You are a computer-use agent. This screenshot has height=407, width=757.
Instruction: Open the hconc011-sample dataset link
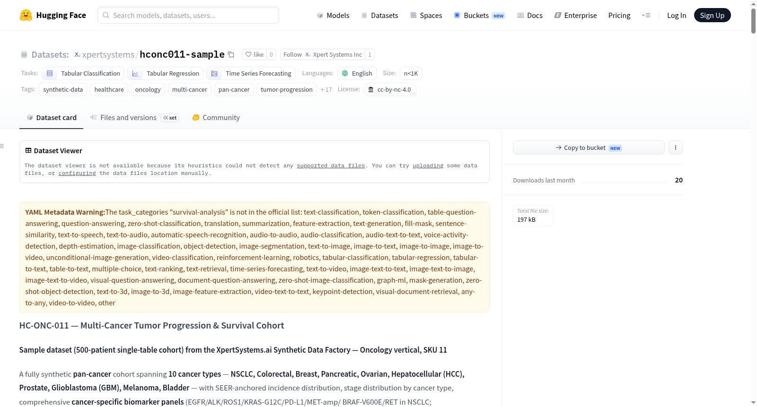pyautogui.click(x=182, y=54)
